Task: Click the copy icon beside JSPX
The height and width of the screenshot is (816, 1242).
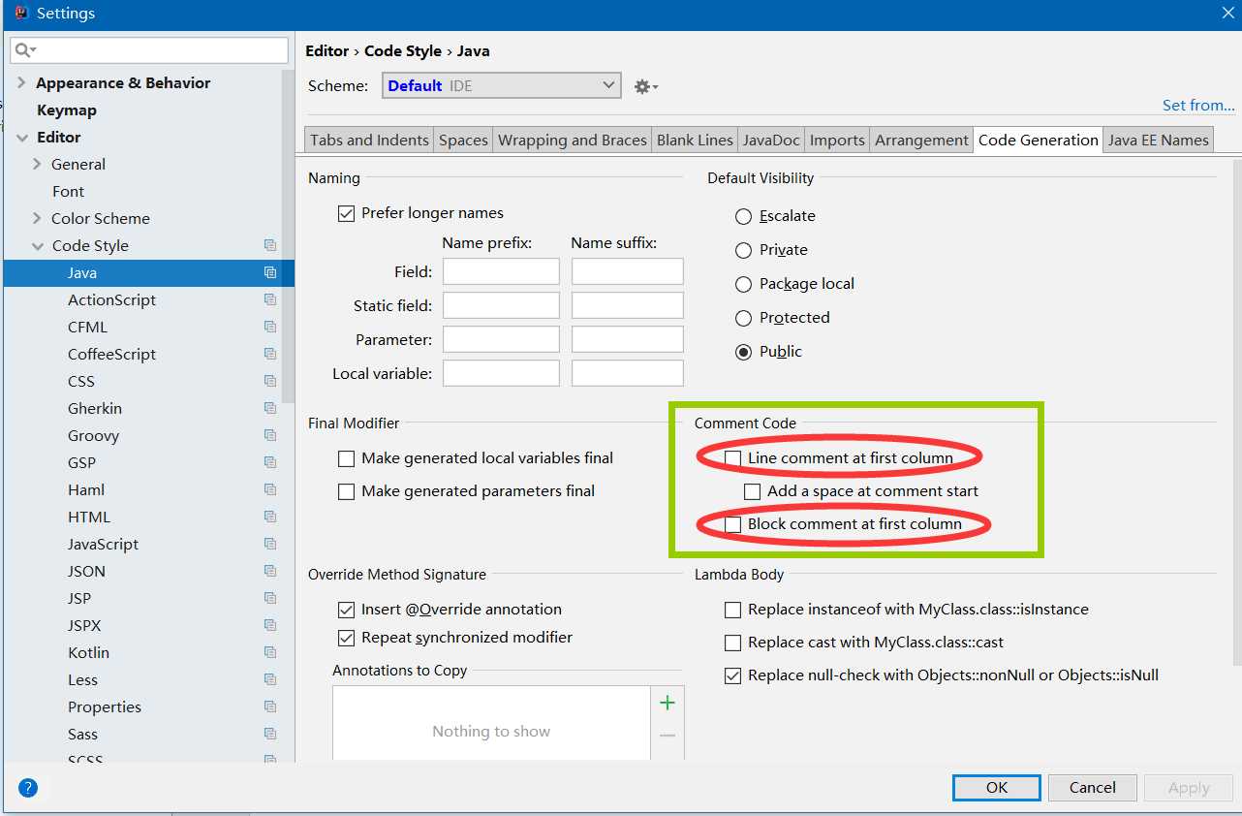Action: (x=270, y=625)
